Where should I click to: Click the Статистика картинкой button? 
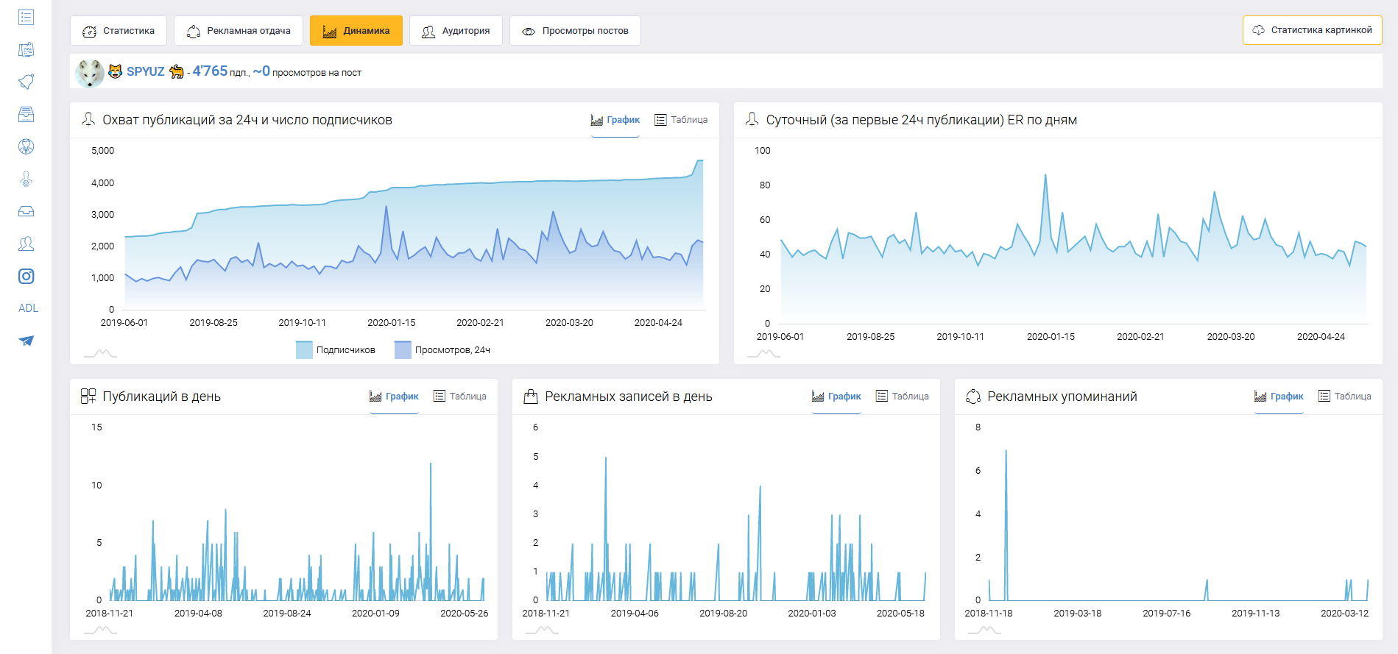[1312, 30]
